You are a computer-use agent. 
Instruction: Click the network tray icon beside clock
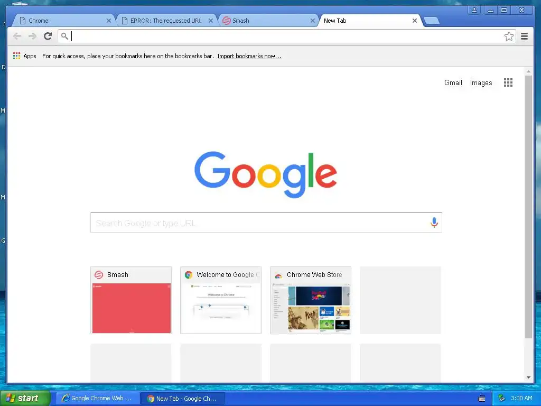tap(502, 398)
